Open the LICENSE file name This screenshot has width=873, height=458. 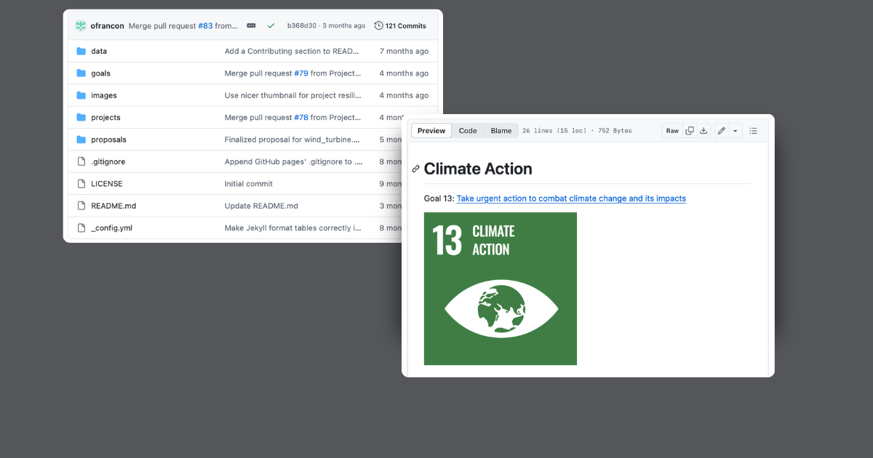click(x=107, y=184)
